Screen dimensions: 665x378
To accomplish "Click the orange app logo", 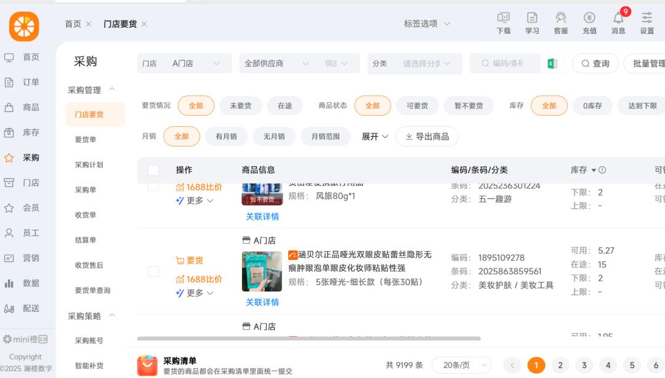I will (x=24, y=26).
